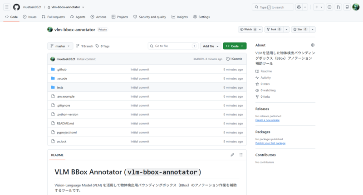Focus the Type / to search box
Screen dimensions: 363x195
(273, 7)
